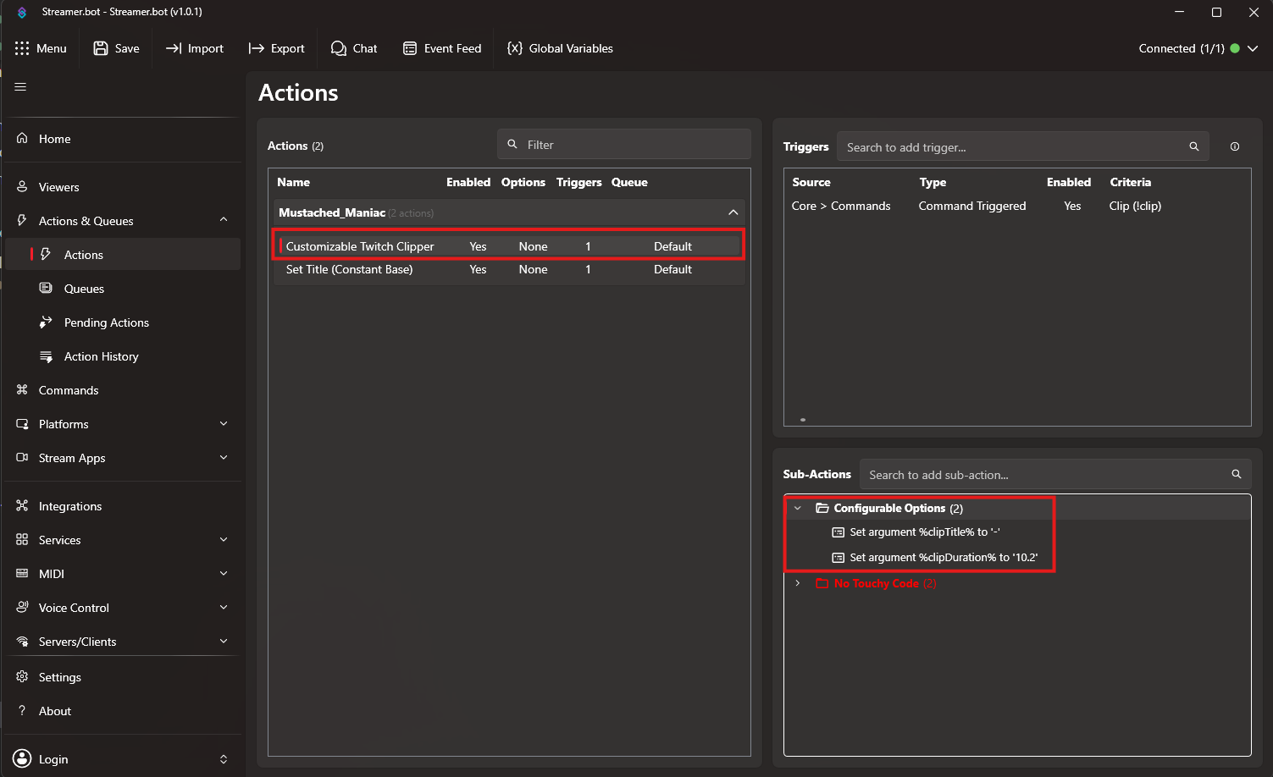The height and width of the screenshot is (777, 1273).
Task: Open the Chat window from the toolbar
Action: (x=354, y=48)
